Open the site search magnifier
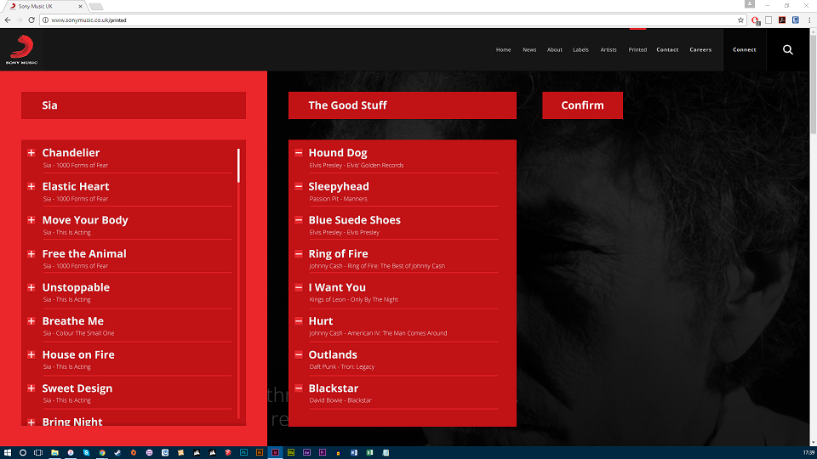This screenshot has width=817, height=459. click(x=788, y=49)
